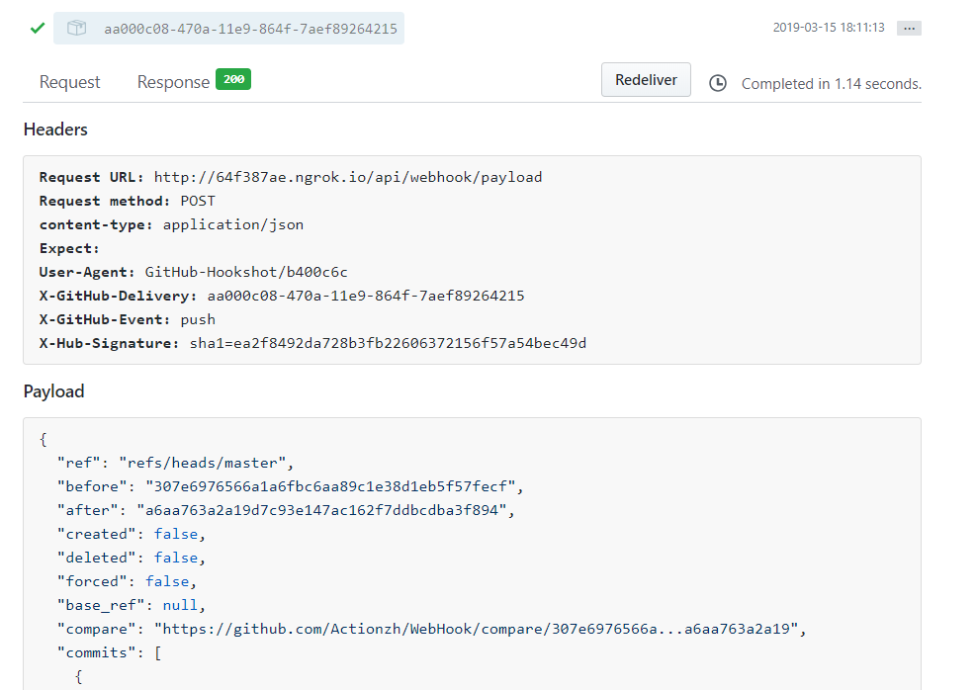This screenshot has width=977, height=690.
Task: Click the "refs/heads/master" ref value
Action: pos(206,463)
